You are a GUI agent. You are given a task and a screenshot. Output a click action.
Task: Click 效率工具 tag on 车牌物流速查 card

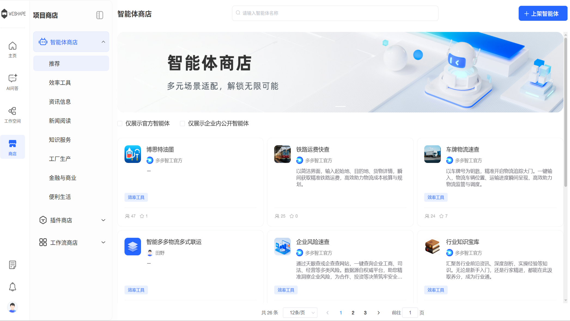[x=436, y=197]
